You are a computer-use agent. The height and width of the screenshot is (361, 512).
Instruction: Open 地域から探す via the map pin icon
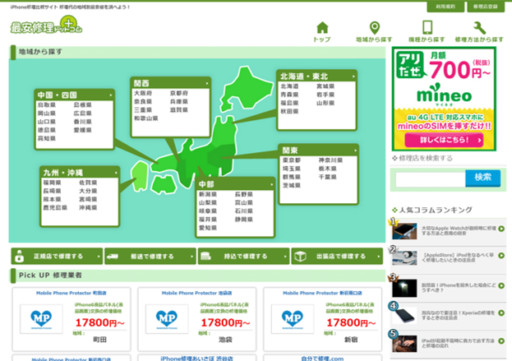[375, 29]
